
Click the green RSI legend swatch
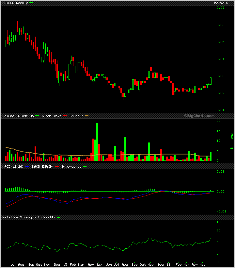tap(58, 217)
